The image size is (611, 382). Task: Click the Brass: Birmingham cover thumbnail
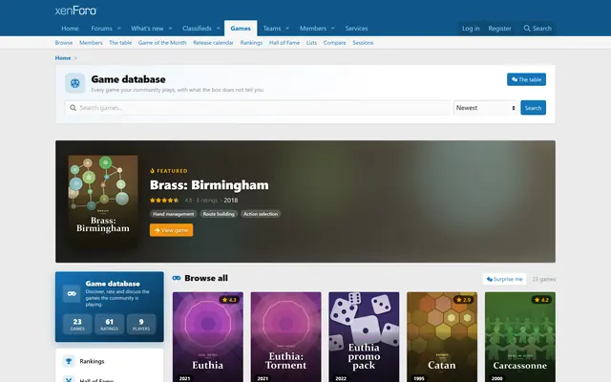click(103, 202)
